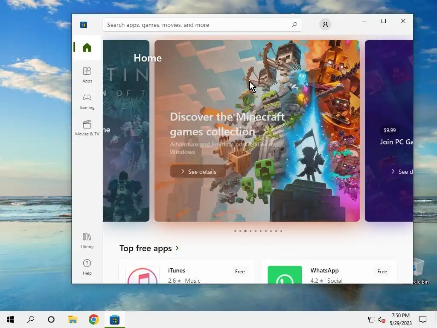Select the WhatsApp app title
The width and height of the screenshot is (437, 328).
click(x=324, y=270)
